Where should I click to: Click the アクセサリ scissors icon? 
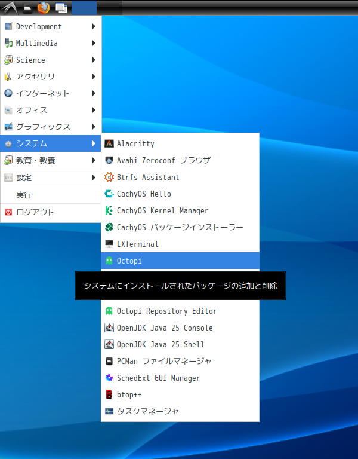[x=8, y=76]
